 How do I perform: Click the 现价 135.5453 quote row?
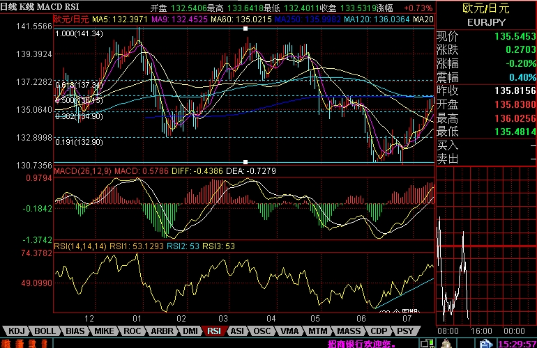[486, 36]
